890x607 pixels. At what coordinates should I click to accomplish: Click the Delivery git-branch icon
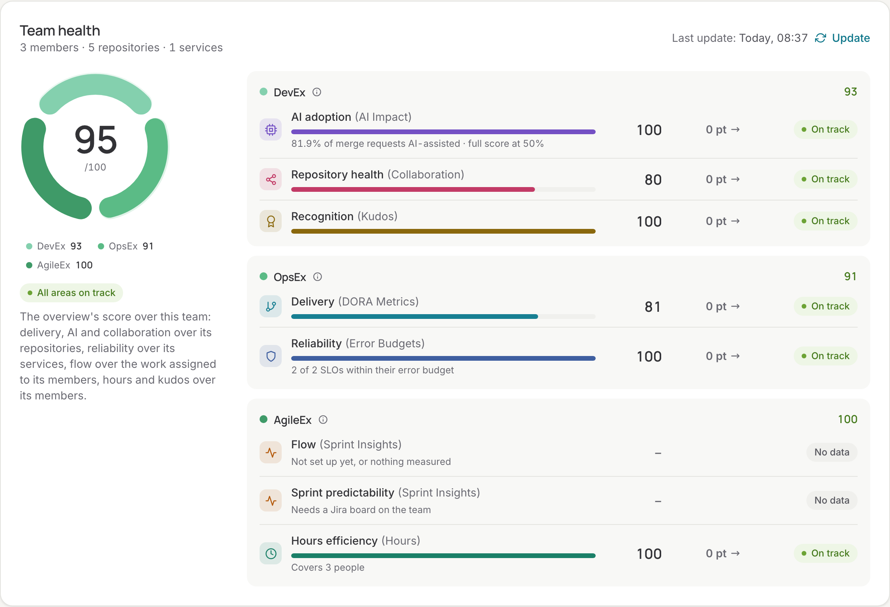pyautogui.click(x=271, y=306)
